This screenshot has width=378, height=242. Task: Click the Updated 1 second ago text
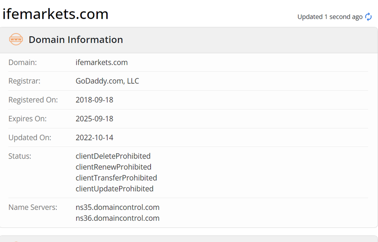pos(330,17)
